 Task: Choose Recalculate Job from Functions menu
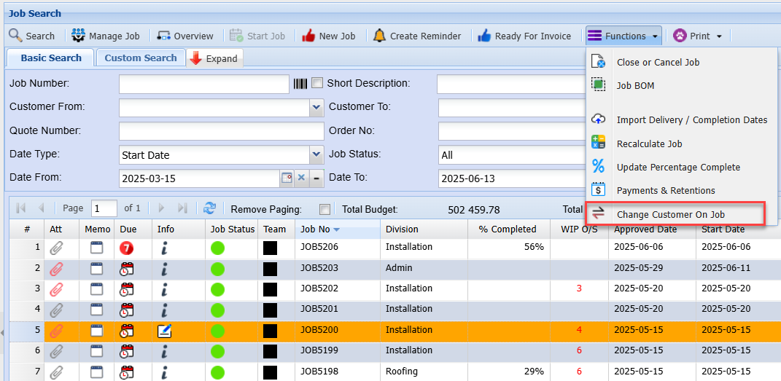[x=649, y=144]
